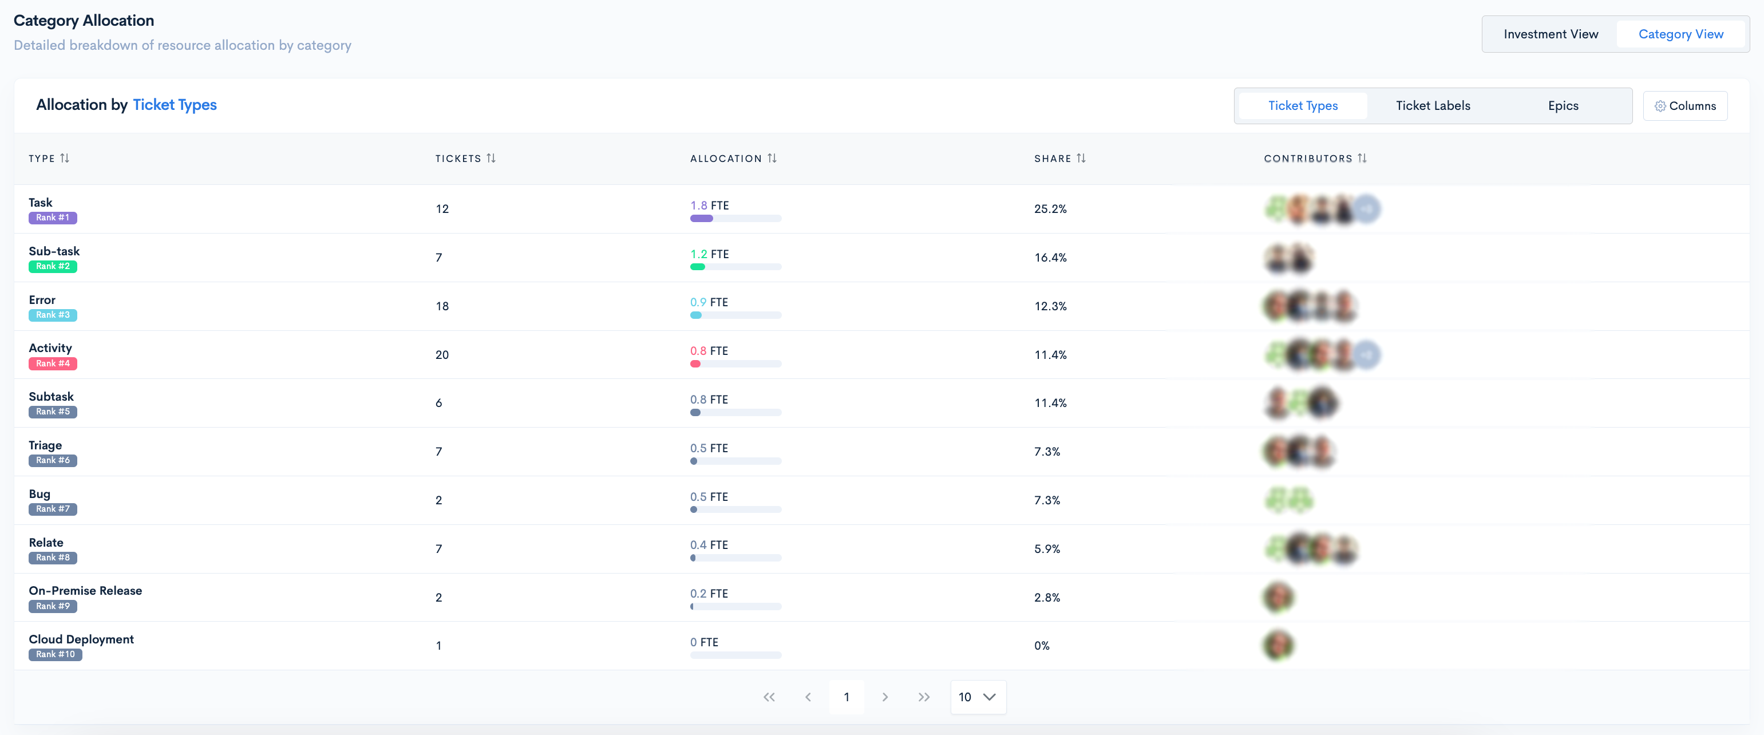1764x735 pixels.
Task: Click extra contributors badge in Task row
Action: (x=1367, y=209)
